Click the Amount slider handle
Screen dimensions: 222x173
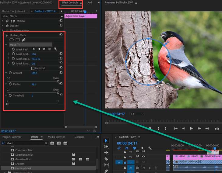point(58,81)
